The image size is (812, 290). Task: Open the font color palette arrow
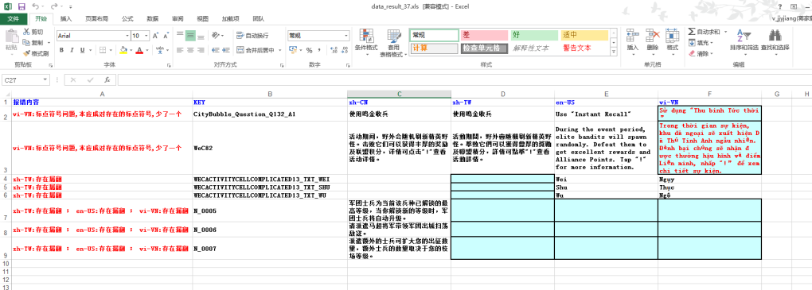(x=146, y=50)
